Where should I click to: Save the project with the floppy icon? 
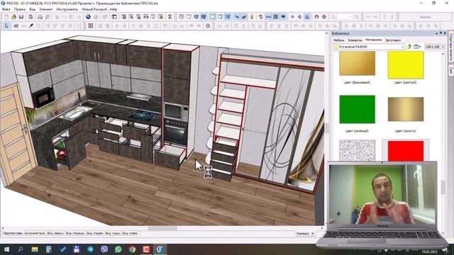point(21,17)
